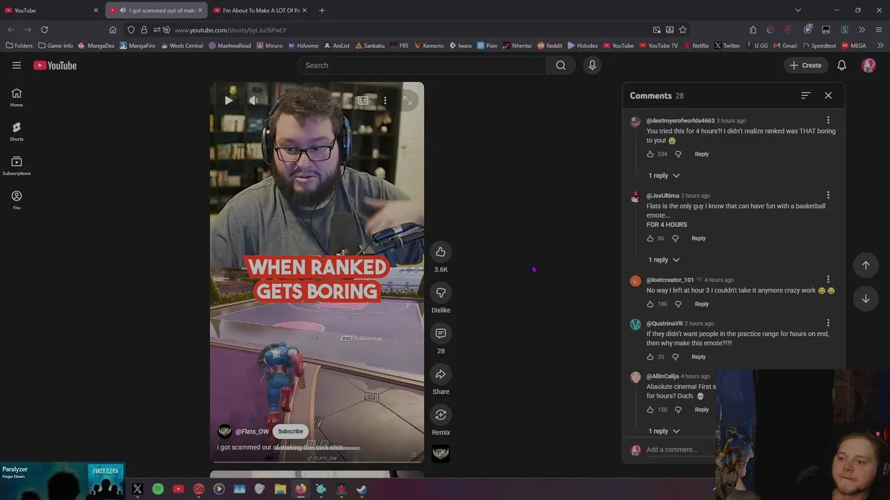
Task: Switch to the first YouTube browser tab
Action: click(x=52, y=10)
